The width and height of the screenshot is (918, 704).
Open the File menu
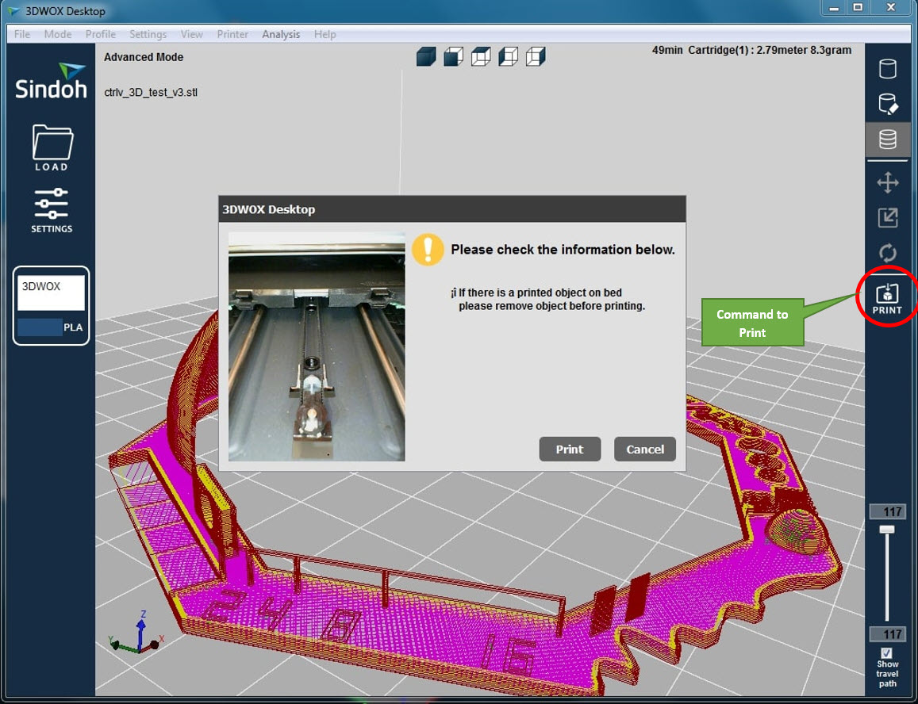pos(22,35)
